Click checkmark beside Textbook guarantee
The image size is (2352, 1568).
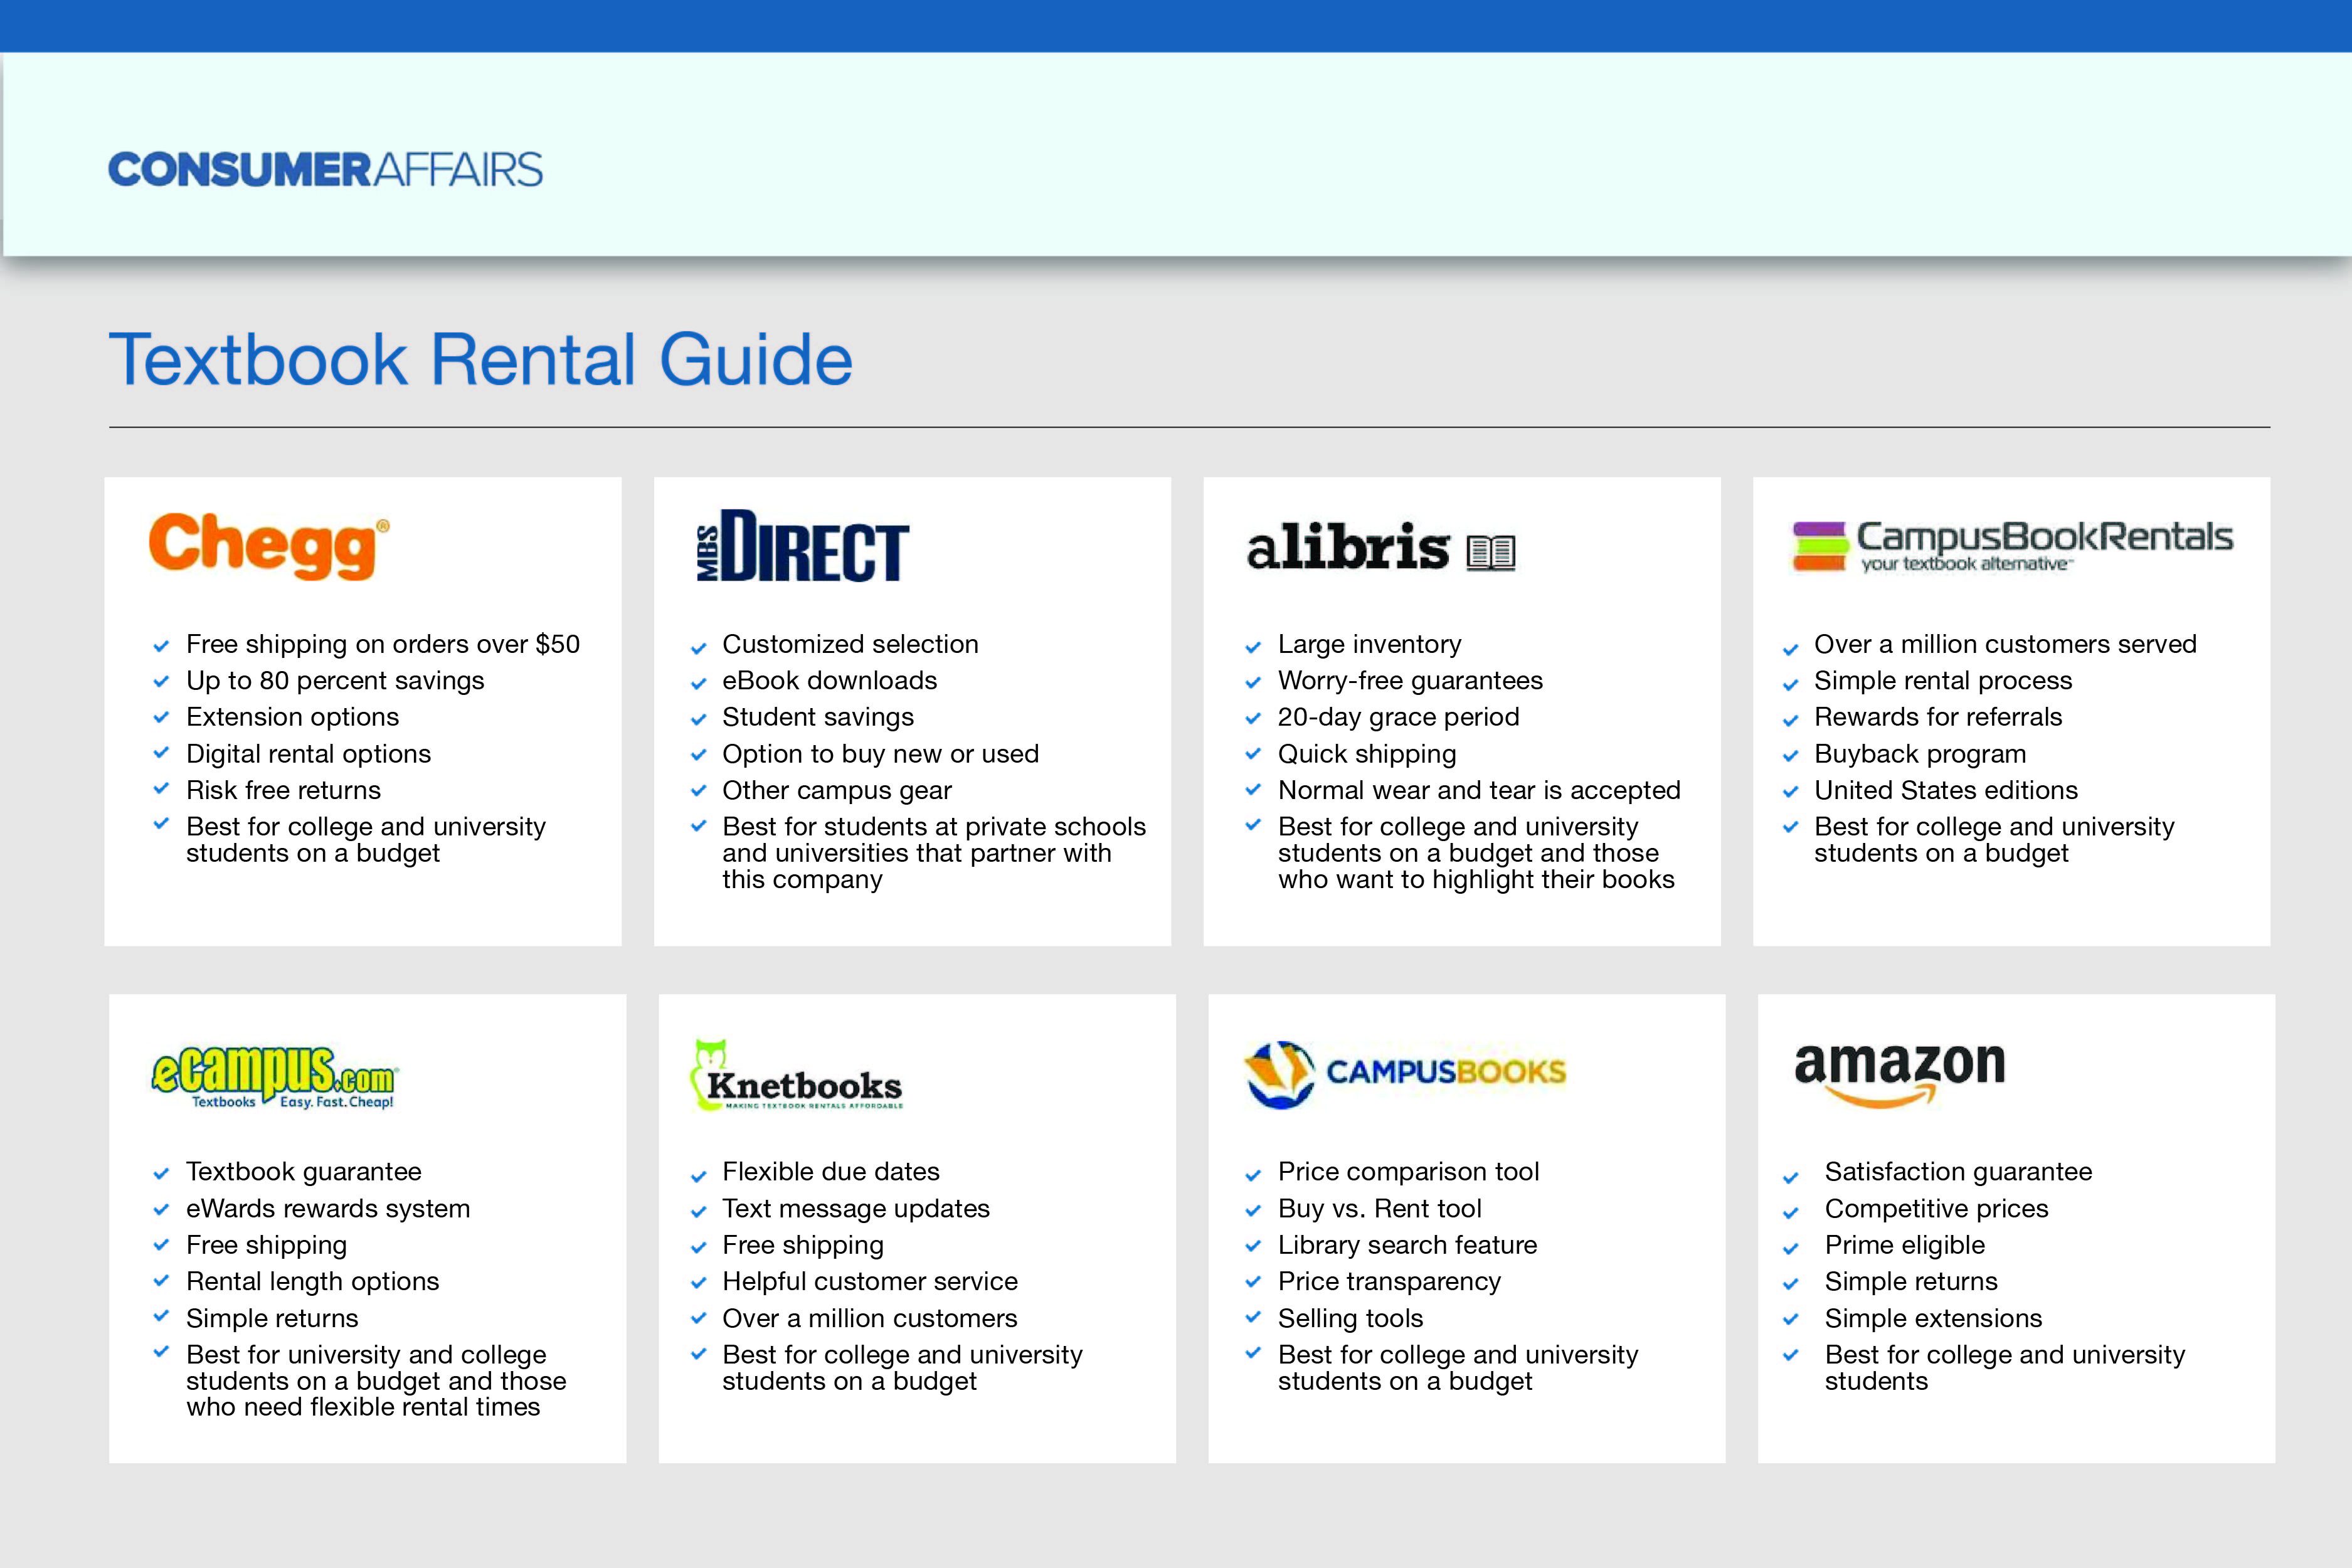coord(161,1173)
